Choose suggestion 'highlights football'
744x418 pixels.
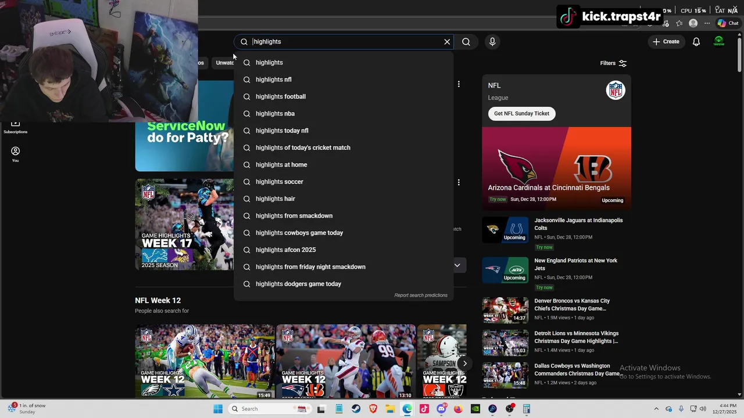pos(344,96)
